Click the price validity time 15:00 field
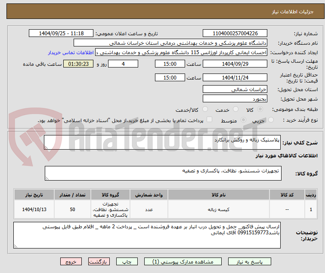The image size is (325, 273). (170, 78)
